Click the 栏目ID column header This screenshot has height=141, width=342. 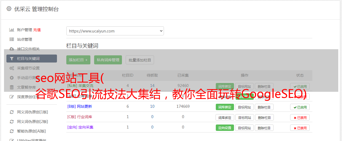pyautogui.click(x=128, y=75)
